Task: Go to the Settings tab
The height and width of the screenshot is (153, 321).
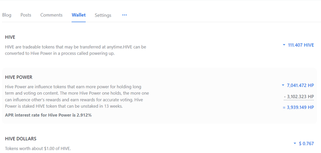Action: pos(103,15)
